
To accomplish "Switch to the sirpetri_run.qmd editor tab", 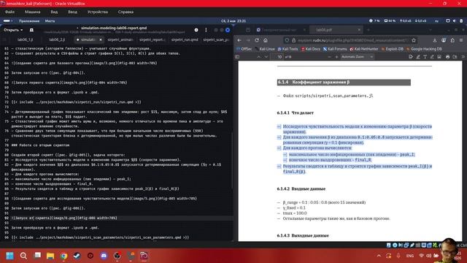I will pos(185,39).
